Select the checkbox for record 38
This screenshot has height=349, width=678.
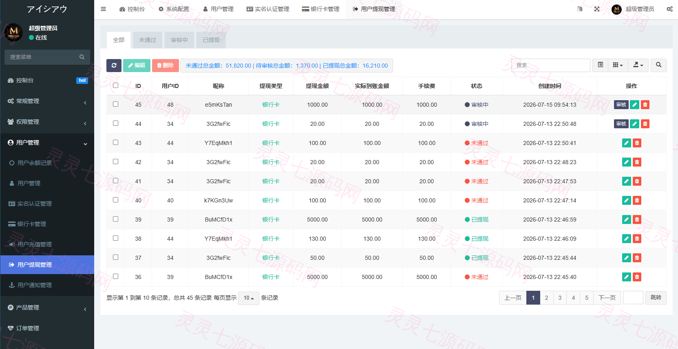(116, 238)
